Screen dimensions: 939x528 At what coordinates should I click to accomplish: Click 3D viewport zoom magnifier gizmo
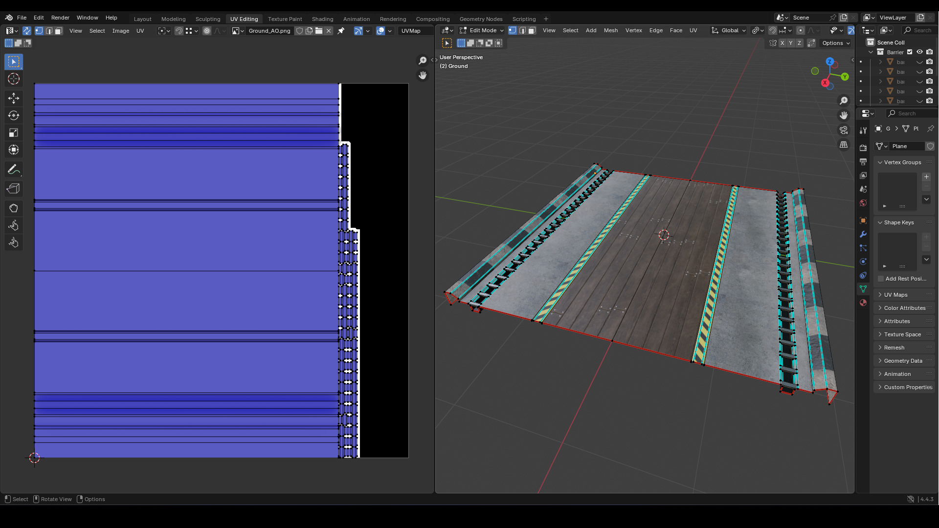[x=844, y=101]
